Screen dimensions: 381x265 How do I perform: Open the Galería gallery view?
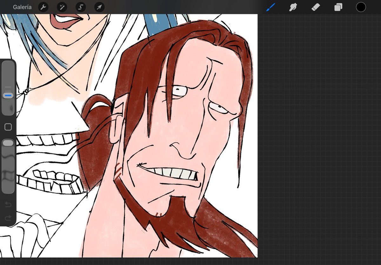(22, 7)
